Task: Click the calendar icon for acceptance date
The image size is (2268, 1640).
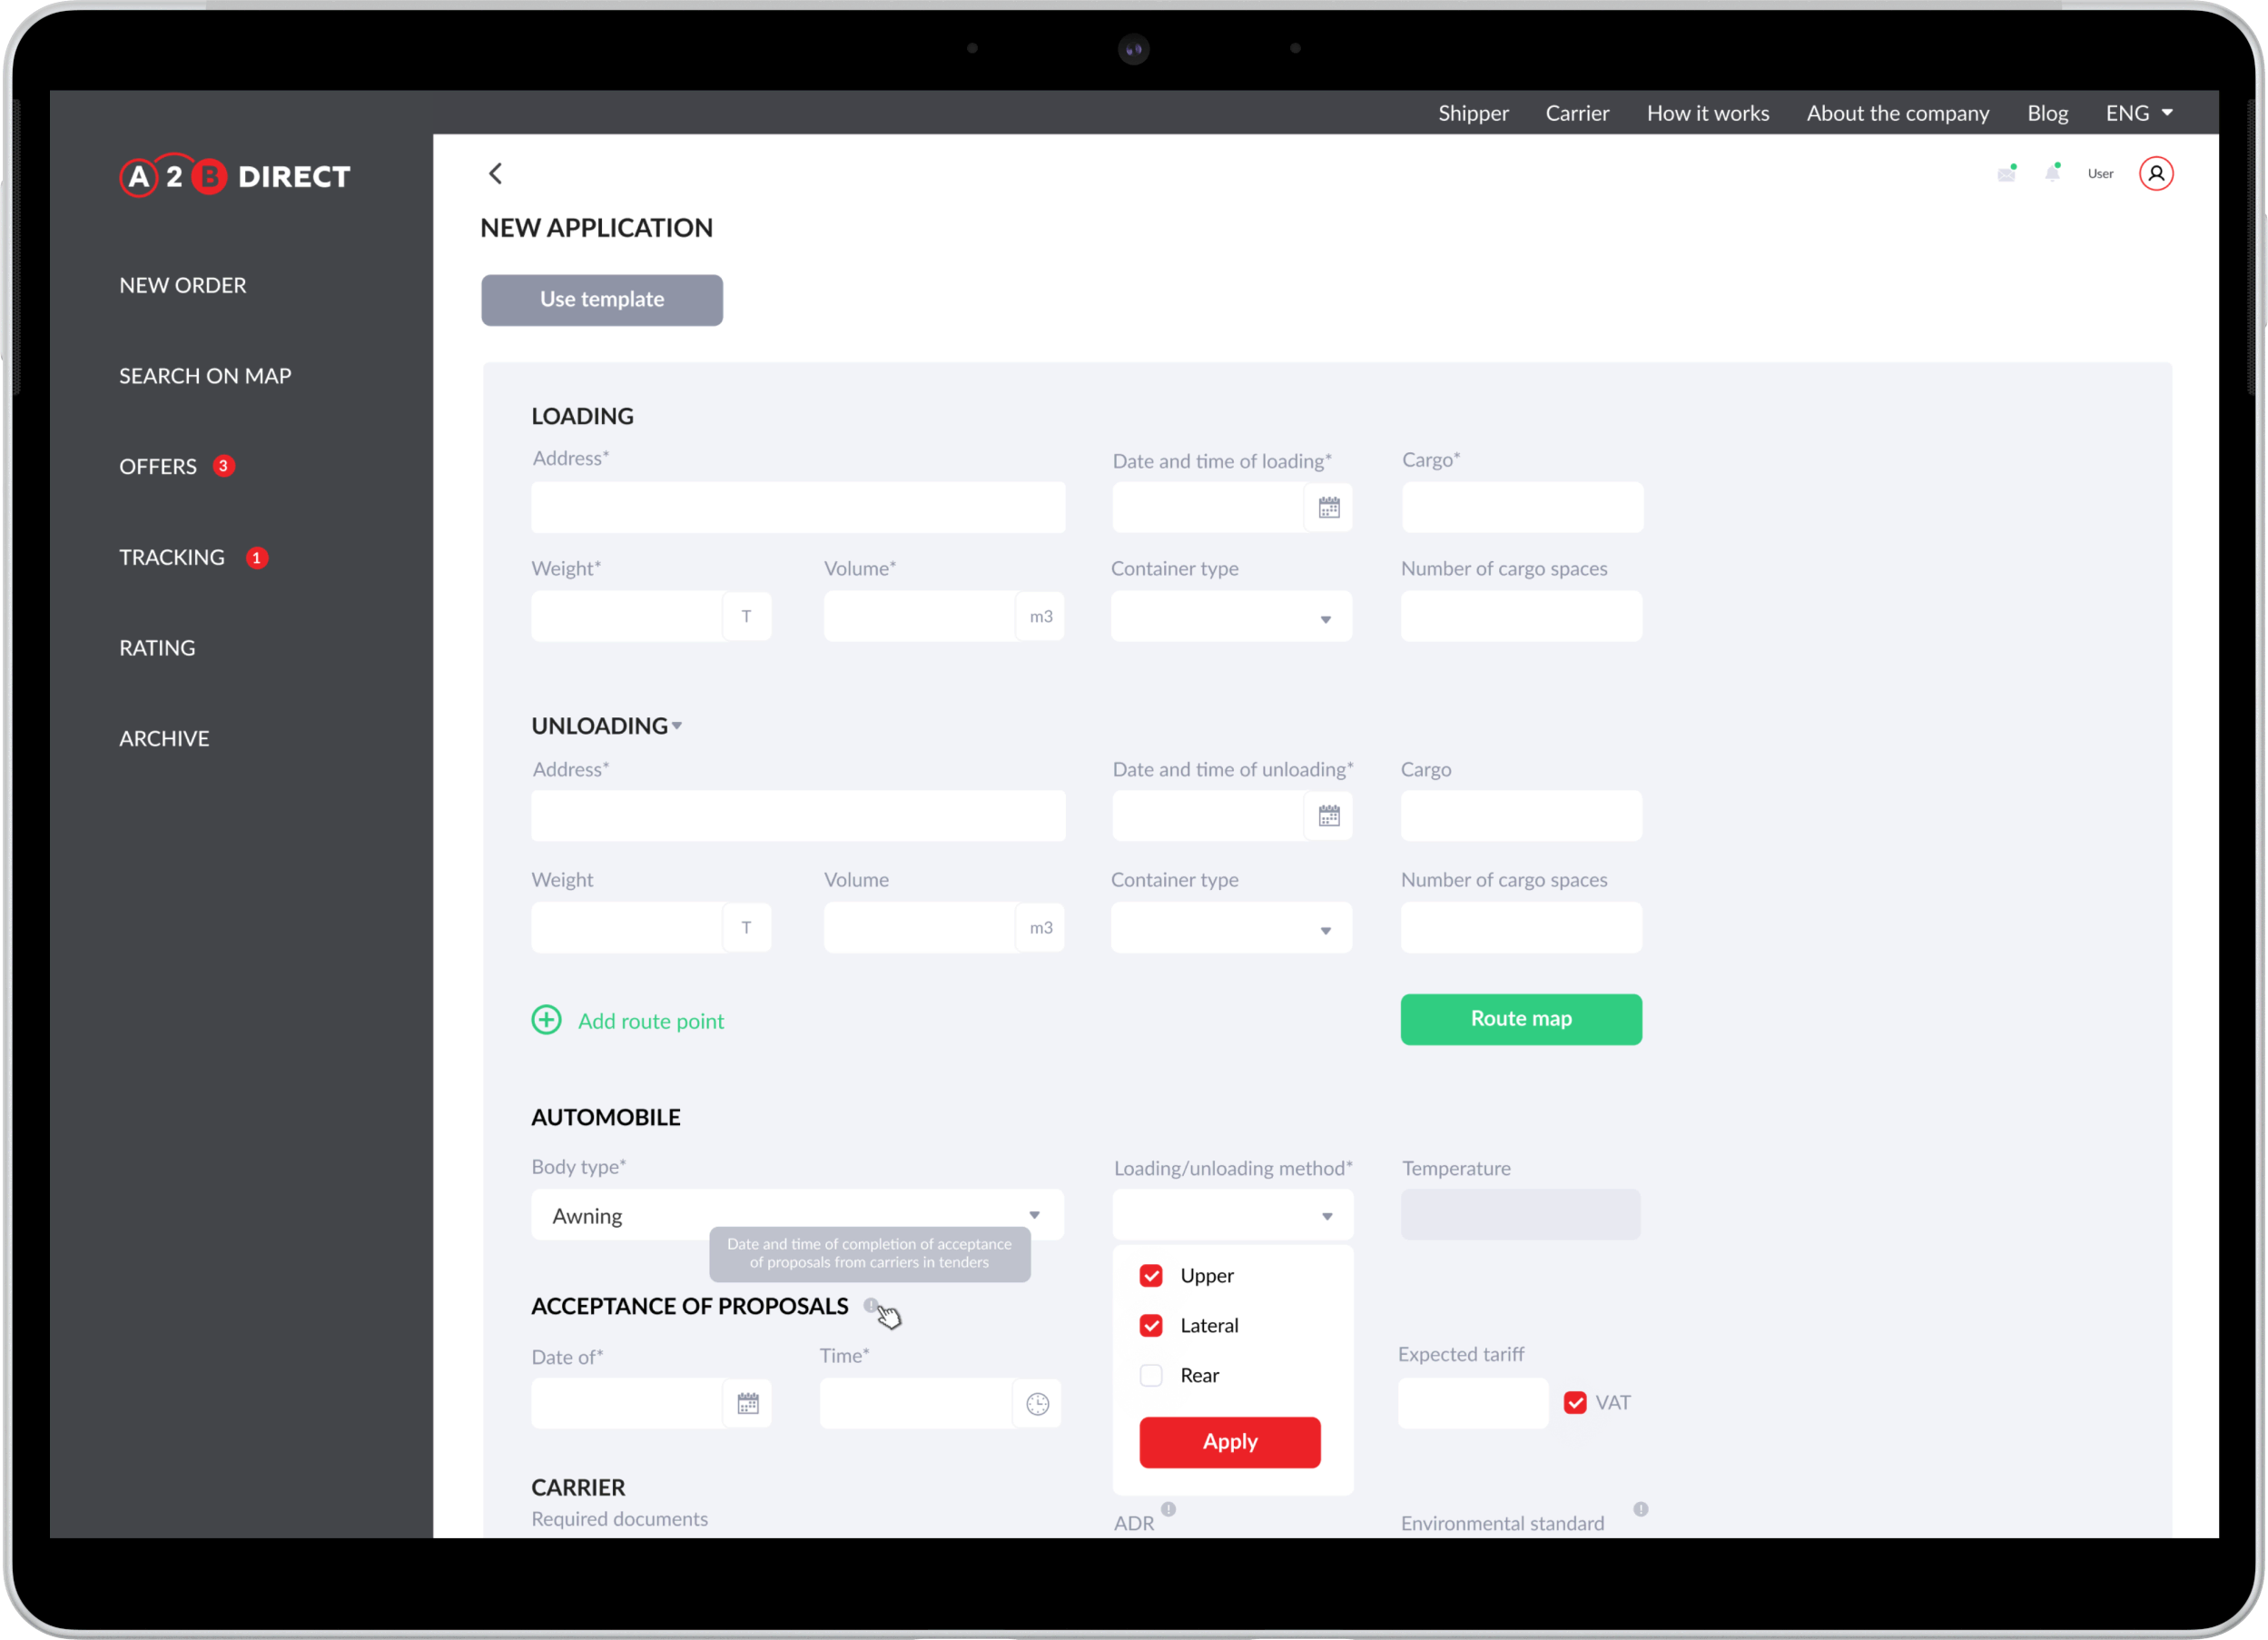Action: tap(746, 1404)
